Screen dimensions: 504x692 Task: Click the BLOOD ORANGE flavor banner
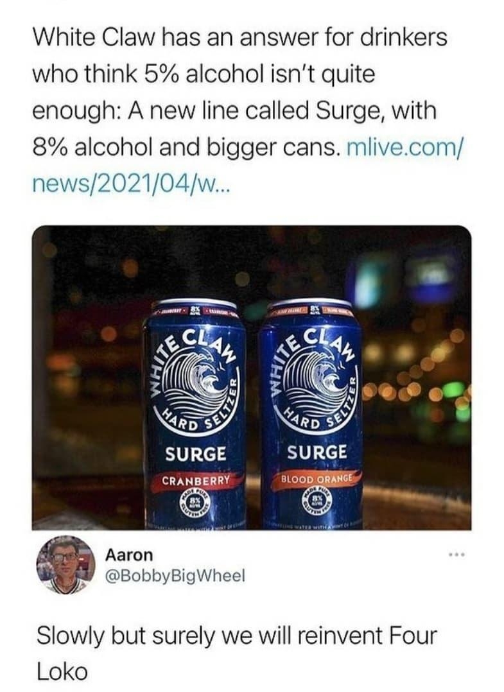click(x=318, y=478)
